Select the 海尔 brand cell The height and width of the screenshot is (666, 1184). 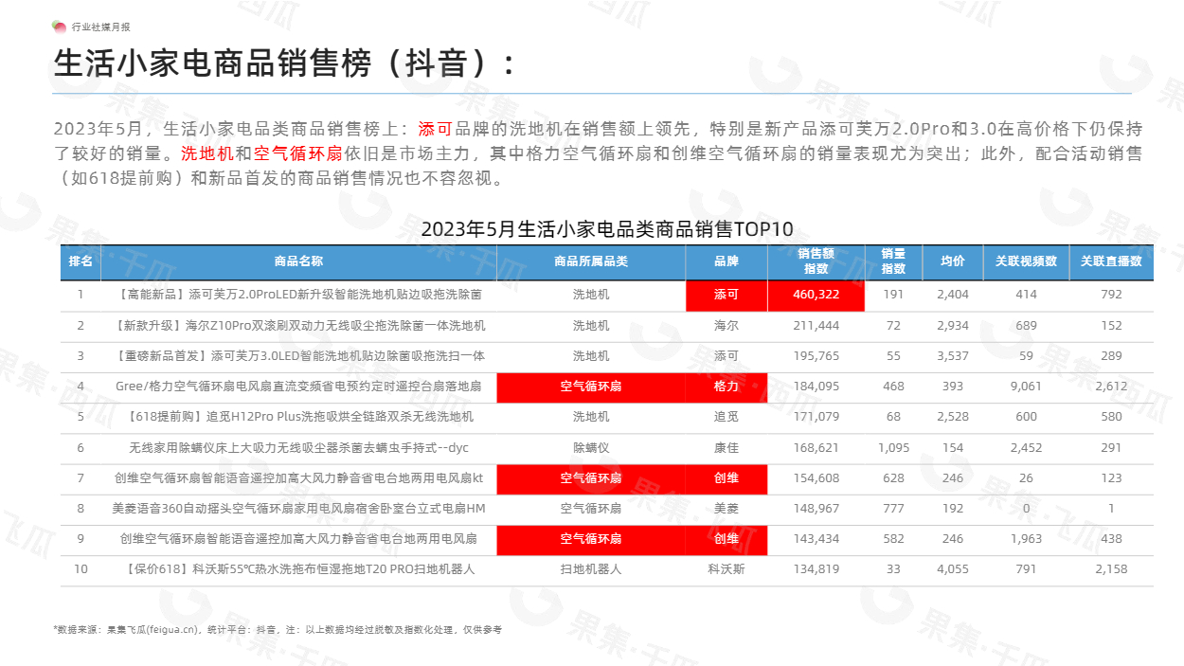tap(727, 325)
